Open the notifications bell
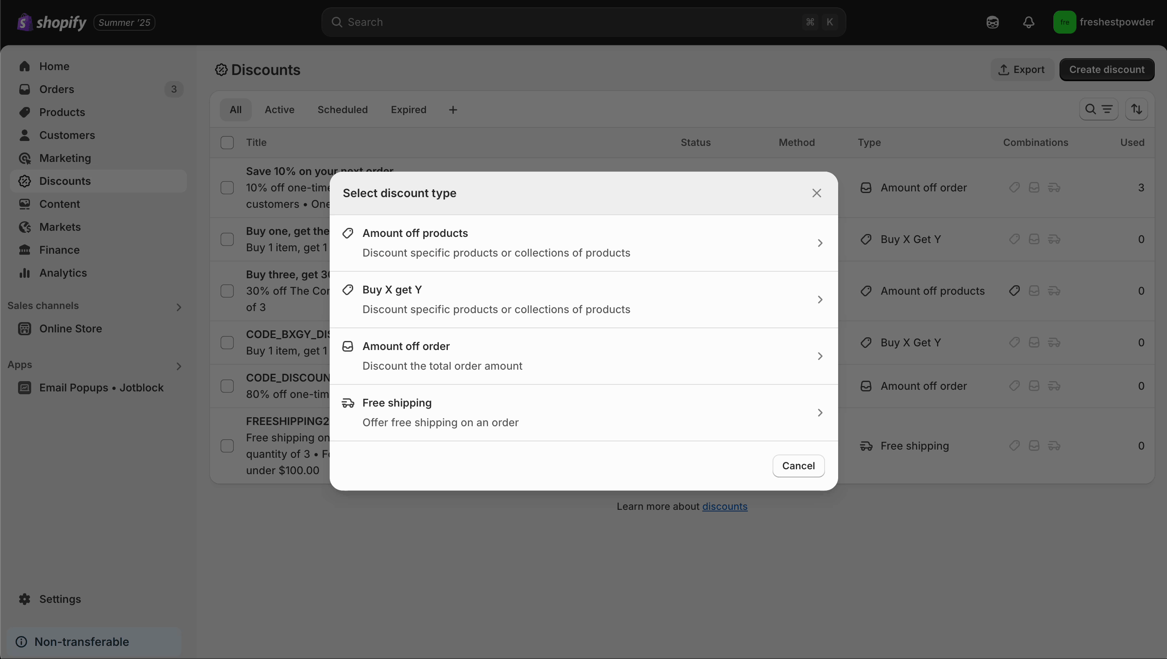Viewport: 1167px width, 659px height. 1029,22
